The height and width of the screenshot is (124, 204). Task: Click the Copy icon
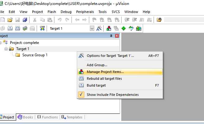[42, 20]
